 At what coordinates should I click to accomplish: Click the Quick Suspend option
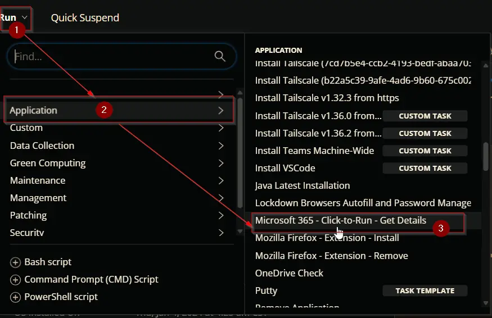coord(85,18)
